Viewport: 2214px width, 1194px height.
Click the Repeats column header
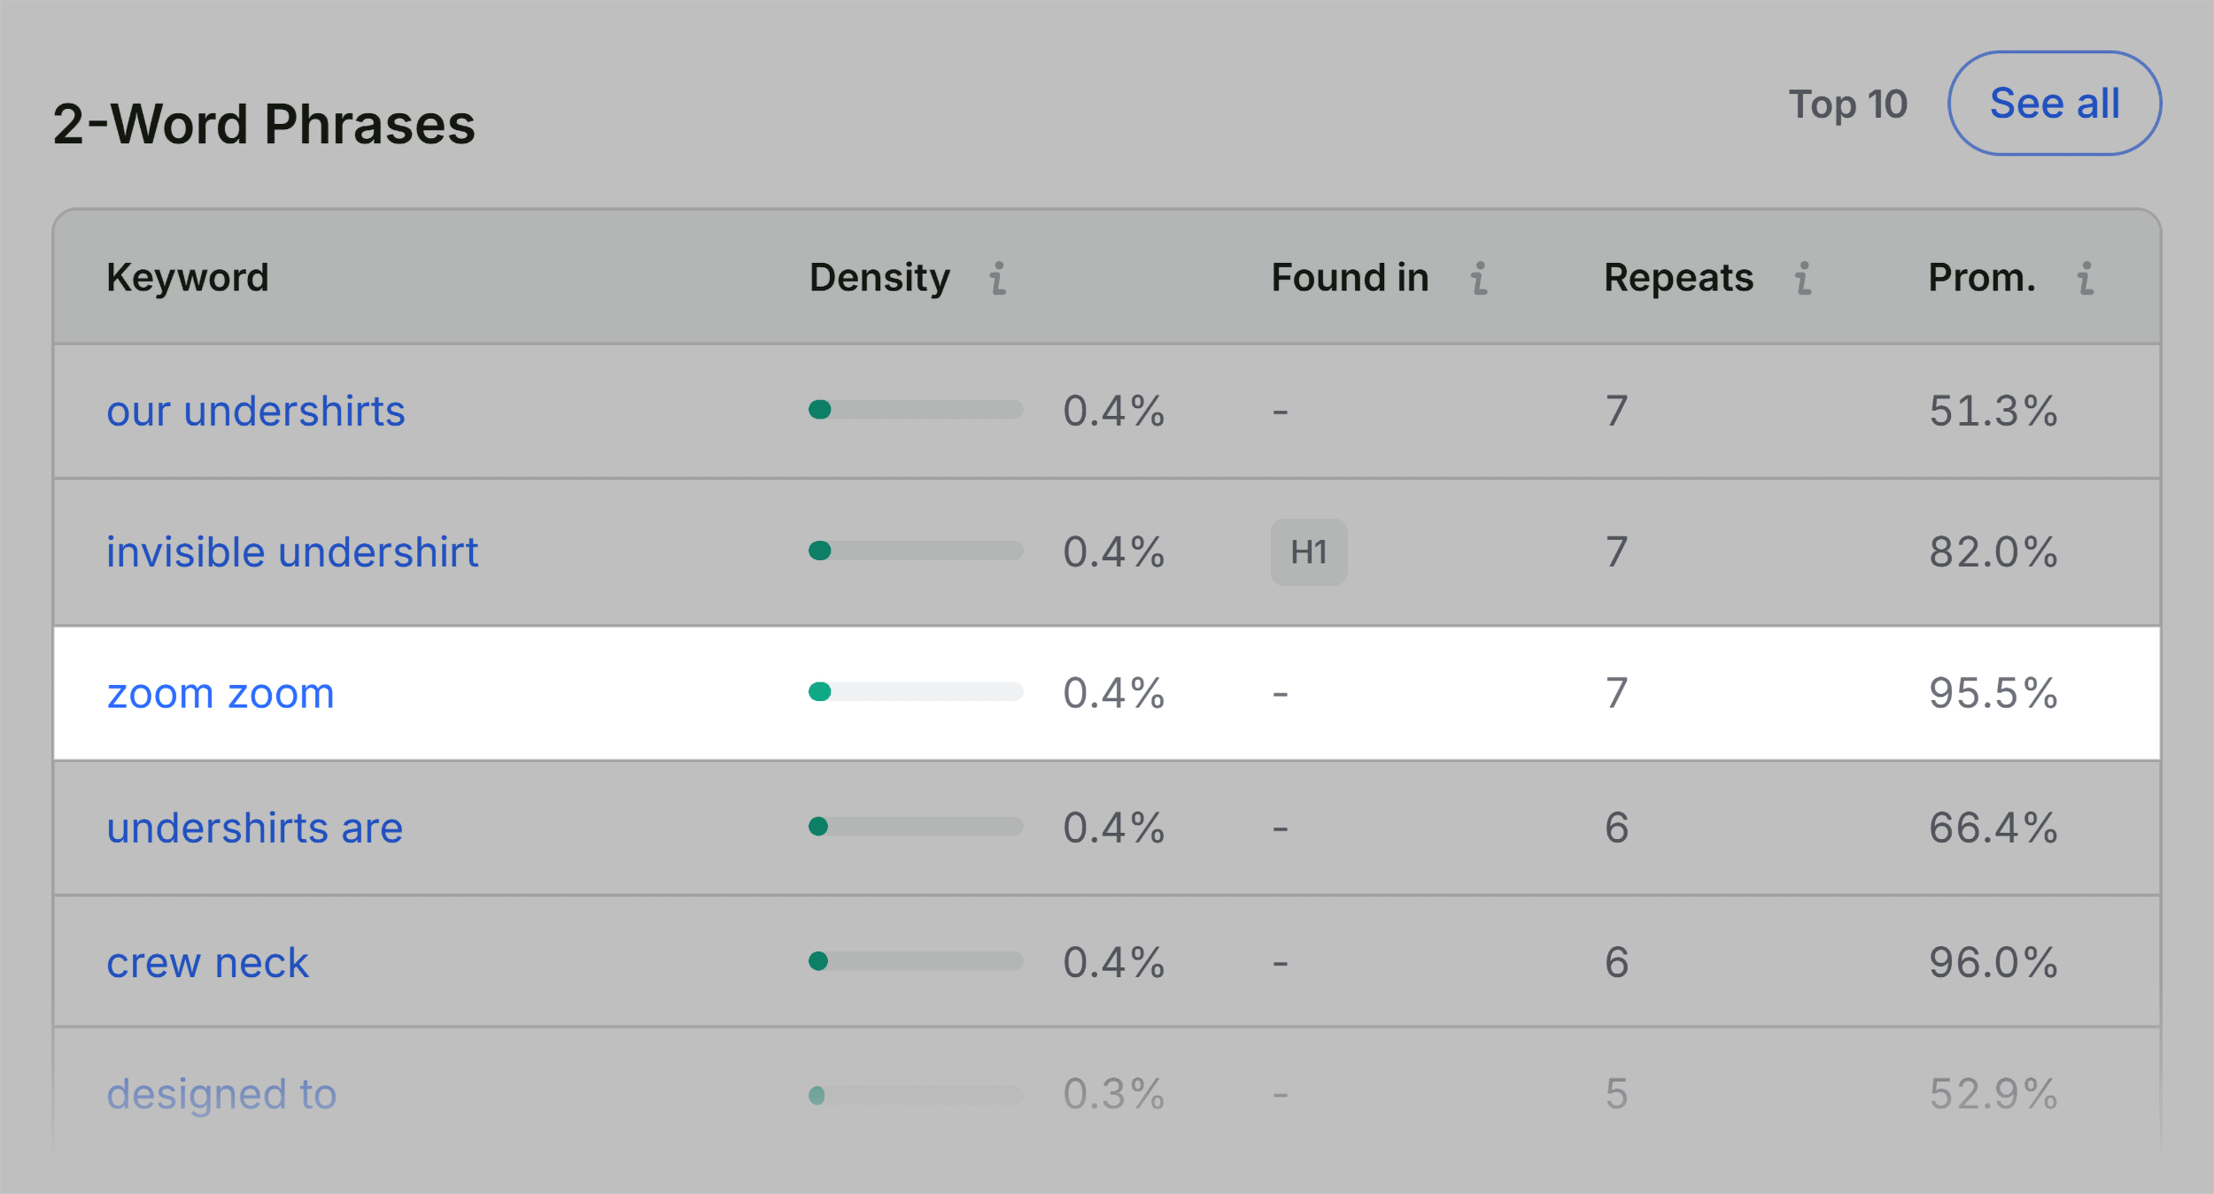coord(1678,278)
